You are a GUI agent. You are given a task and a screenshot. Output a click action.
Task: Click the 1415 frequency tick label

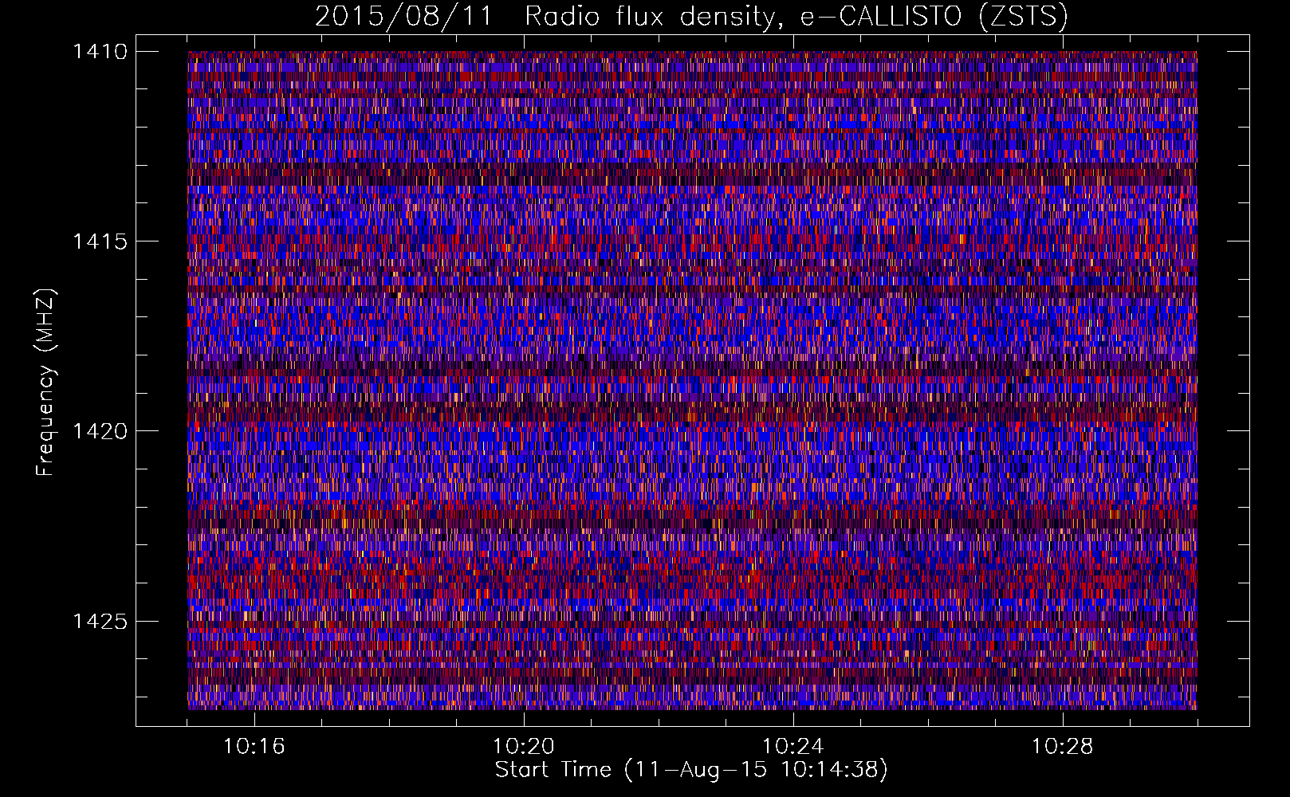tap(100, 241)
